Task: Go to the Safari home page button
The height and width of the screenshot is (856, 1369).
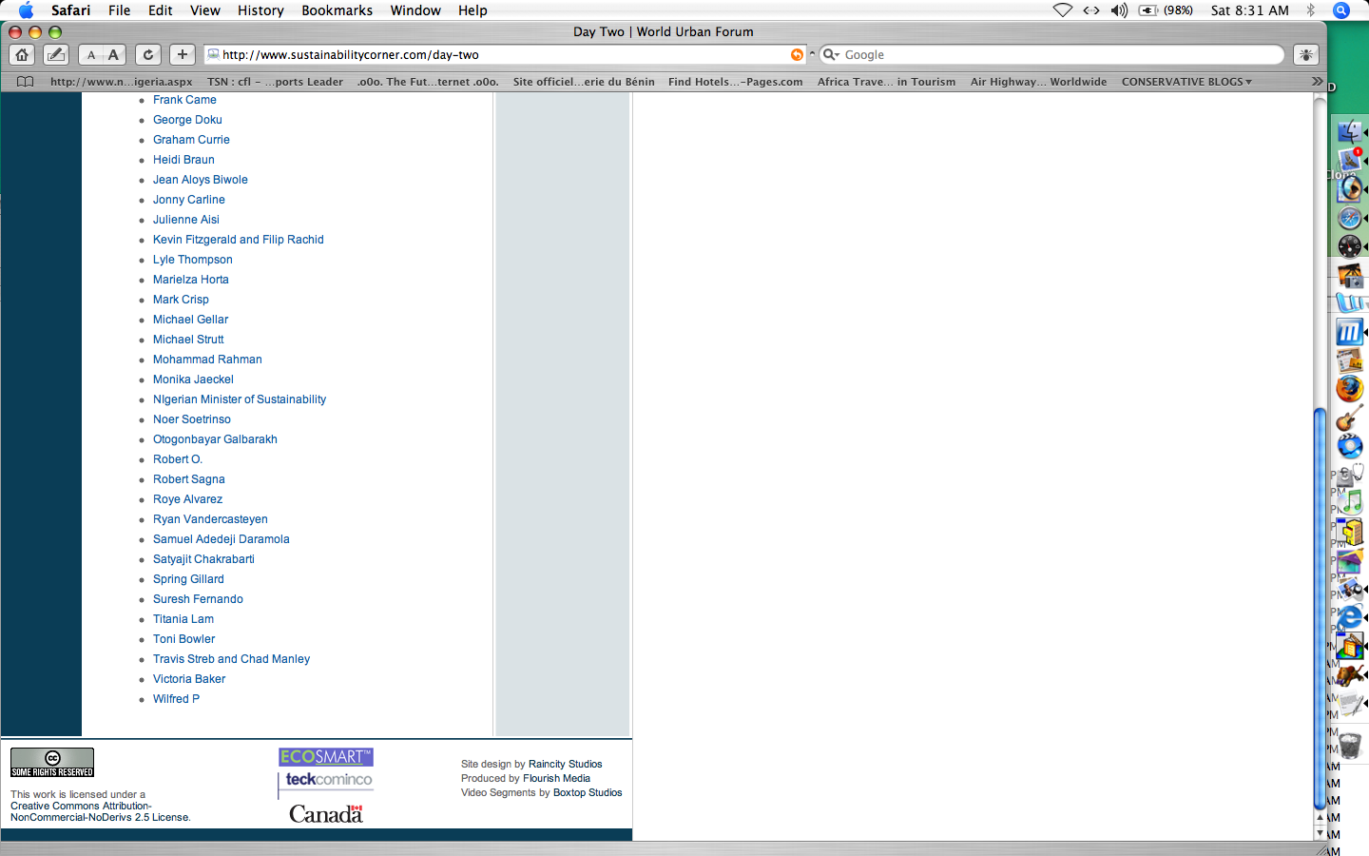Action: coord(22,54)
